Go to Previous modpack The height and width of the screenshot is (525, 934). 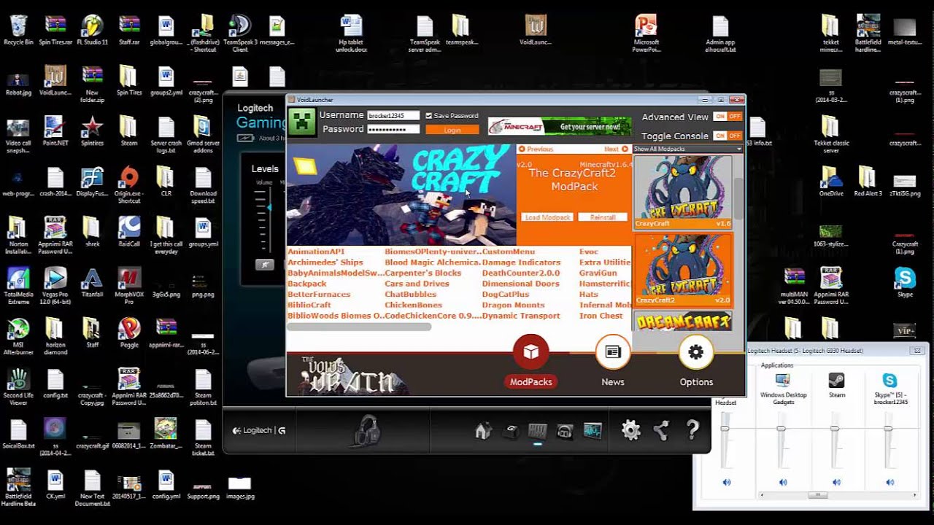tap(536, 149)
